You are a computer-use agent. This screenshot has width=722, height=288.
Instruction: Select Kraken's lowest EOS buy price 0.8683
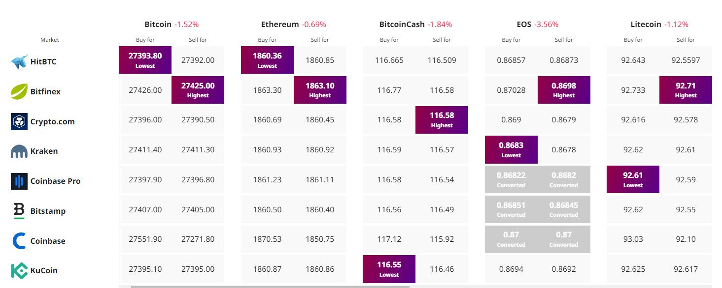[x=511, y=149]
